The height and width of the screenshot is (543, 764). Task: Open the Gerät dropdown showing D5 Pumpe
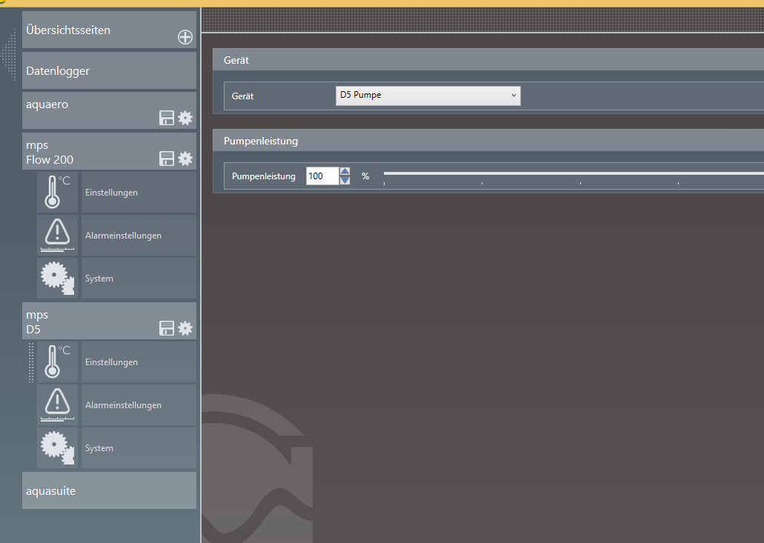tap(428, 96)
